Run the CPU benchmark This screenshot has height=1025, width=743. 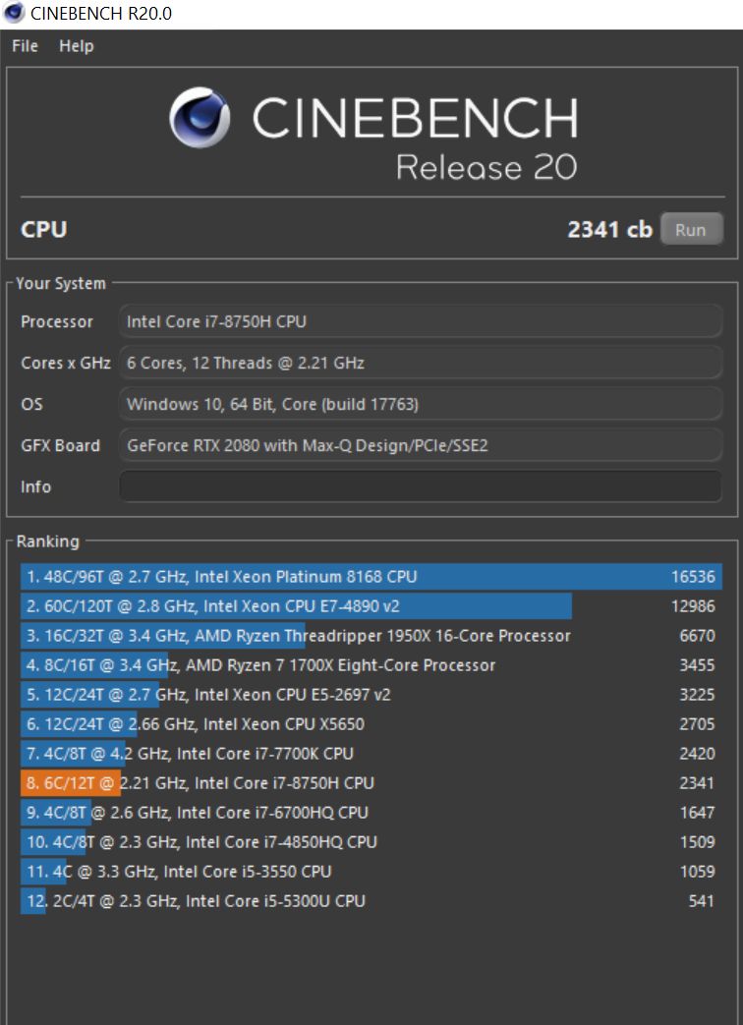coord(691,229)
